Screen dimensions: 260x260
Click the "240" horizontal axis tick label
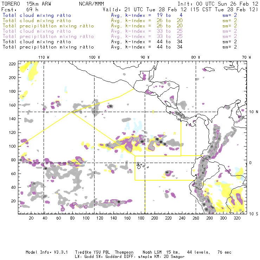pos(182,218)
